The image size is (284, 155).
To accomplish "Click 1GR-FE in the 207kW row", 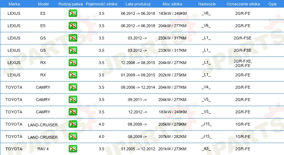I will [243, 137].
